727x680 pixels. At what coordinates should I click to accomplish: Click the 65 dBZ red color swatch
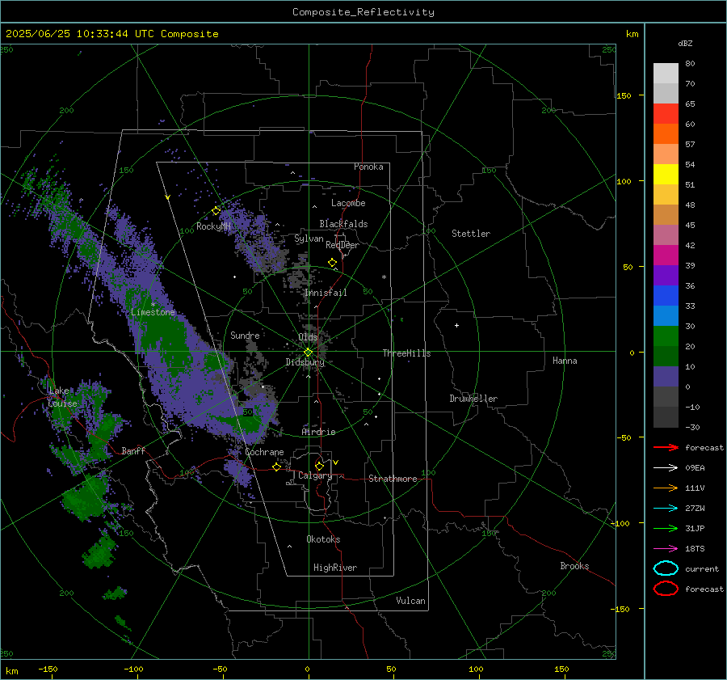tap(666, 113)
